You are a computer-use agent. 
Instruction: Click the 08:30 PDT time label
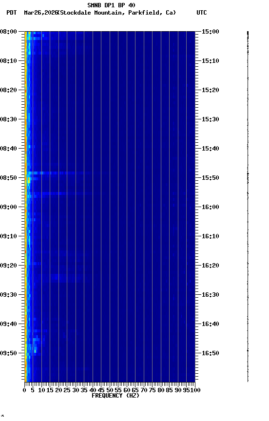(8, 119)
